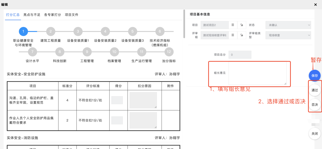Click the list icon beside 测试项目2 field
Image resolution: width=322 pixels, height=149 pixels.
(233, 25)
